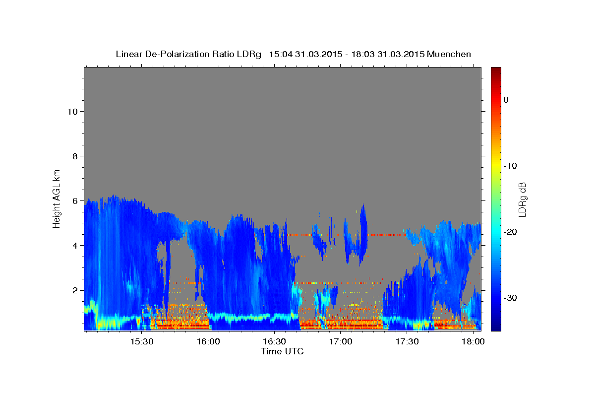Click the height tick label 2

[74, 290]
